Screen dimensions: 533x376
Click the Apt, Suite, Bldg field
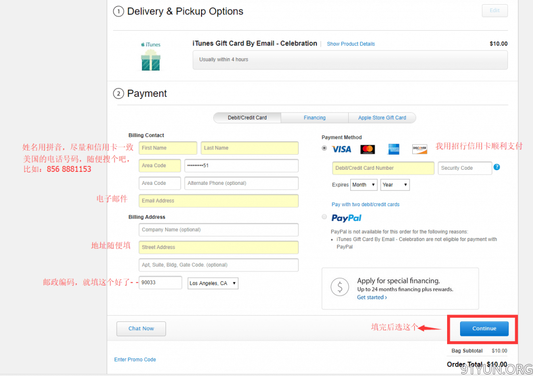pyautogui.click(x=219, y=265)
